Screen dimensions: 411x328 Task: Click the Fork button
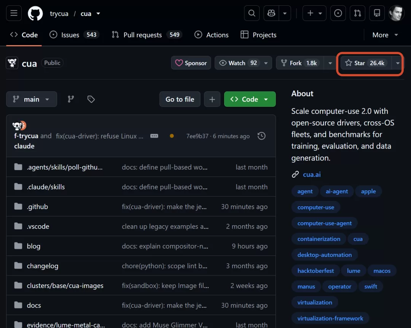pos(300,63)
